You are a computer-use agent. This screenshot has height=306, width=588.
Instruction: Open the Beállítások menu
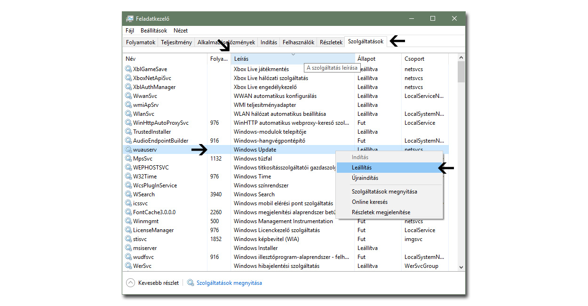(153, 31)
